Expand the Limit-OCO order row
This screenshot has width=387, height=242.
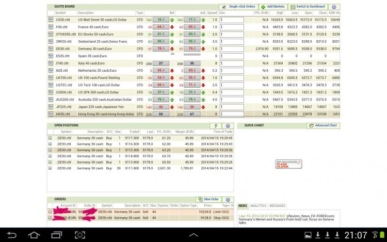coord(50,212)
